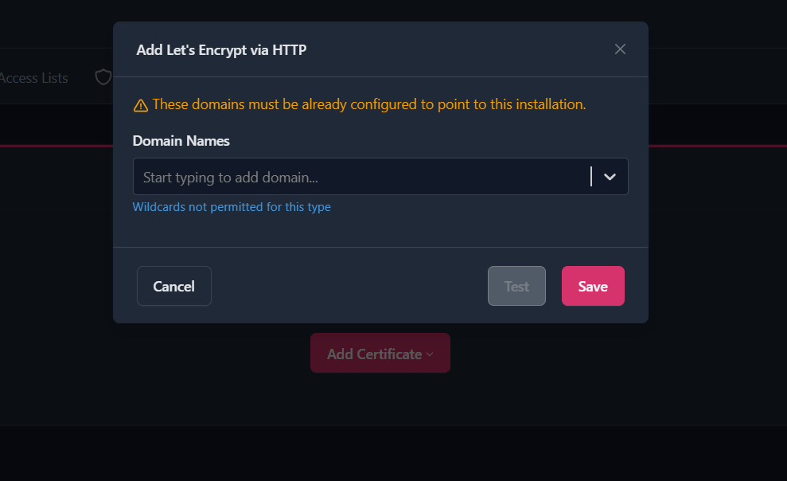Save the new certificate

click(593, 286)
